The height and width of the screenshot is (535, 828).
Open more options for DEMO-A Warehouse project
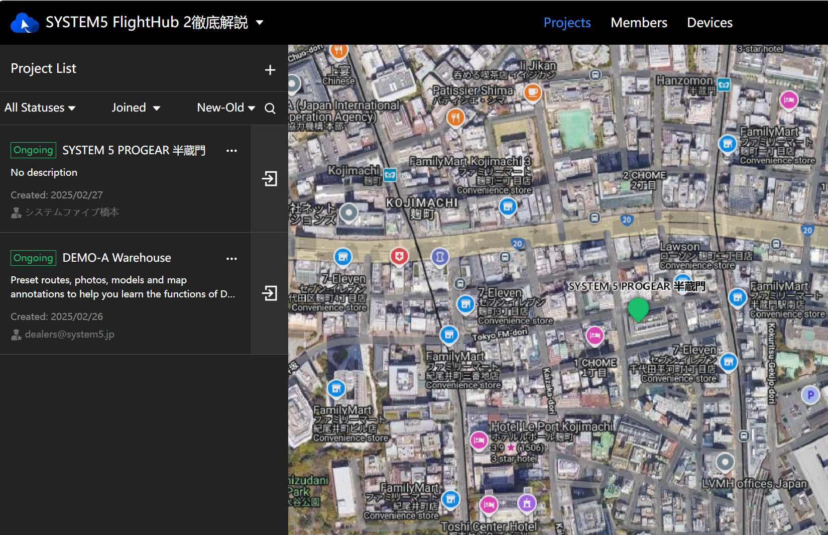pyautogui.click(x=231, y=259)
